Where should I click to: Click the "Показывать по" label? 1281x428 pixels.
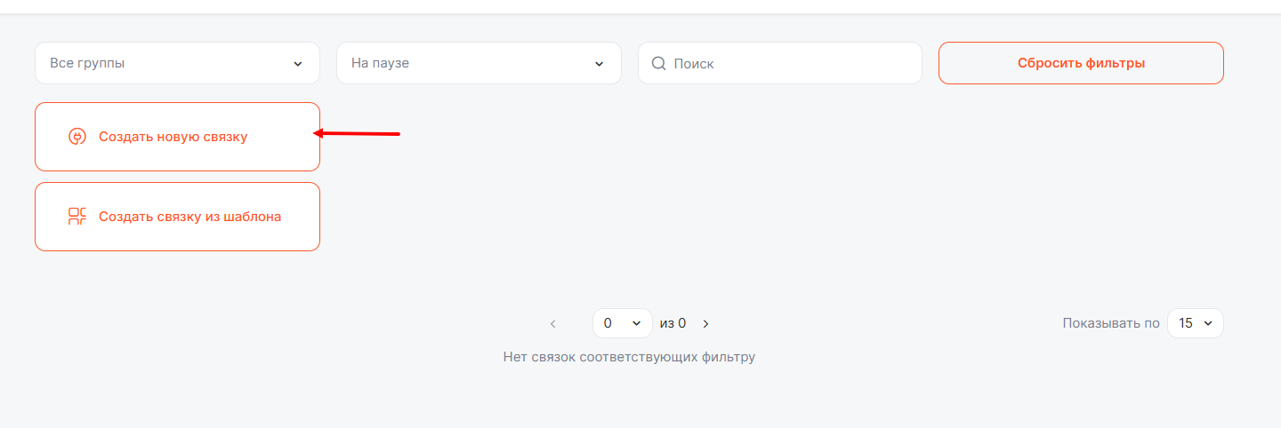pos(1111,323)
